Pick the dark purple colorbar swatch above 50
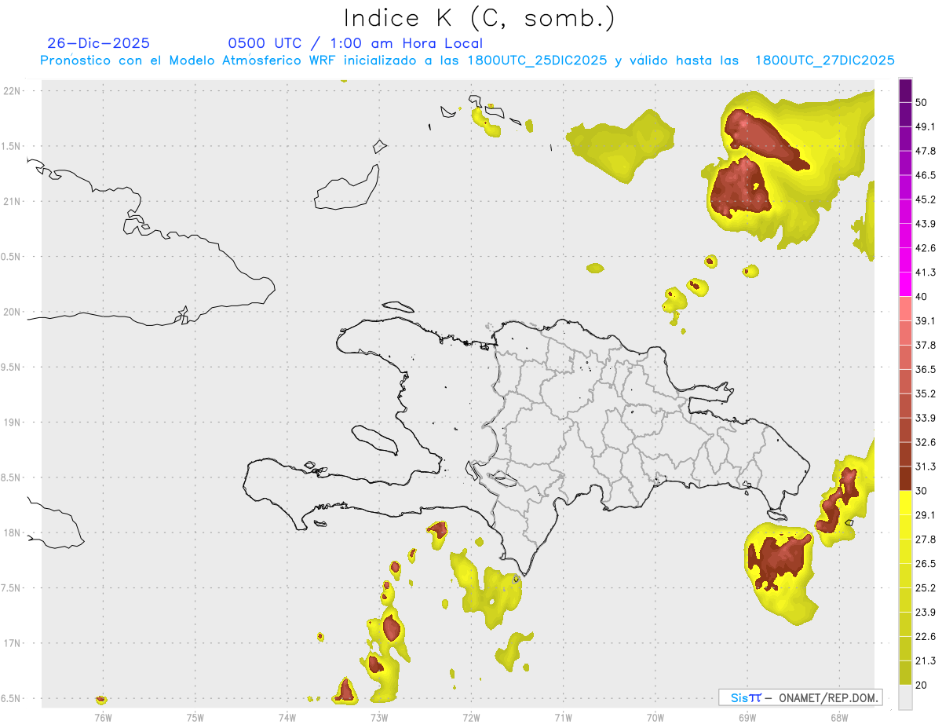942x728 pixels. pyautogui.click(x=905, y=90)
